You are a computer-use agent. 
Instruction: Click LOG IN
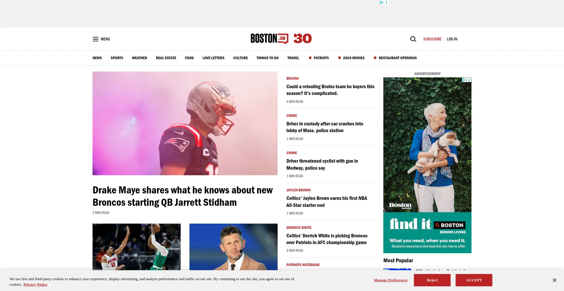click(x=452, y=39)
